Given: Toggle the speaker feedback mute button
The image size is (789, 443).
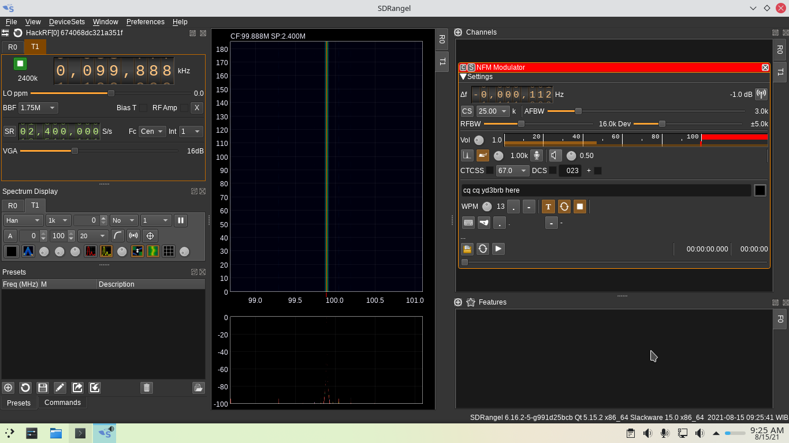Looking at the screenshot, I should [556, 155].
